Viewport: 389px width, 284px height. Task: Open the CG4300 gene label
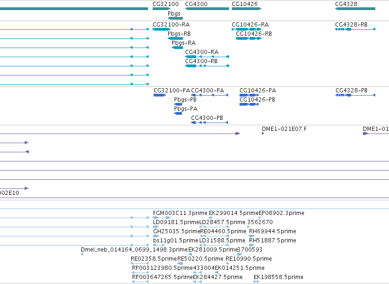[x=196, y=4]
